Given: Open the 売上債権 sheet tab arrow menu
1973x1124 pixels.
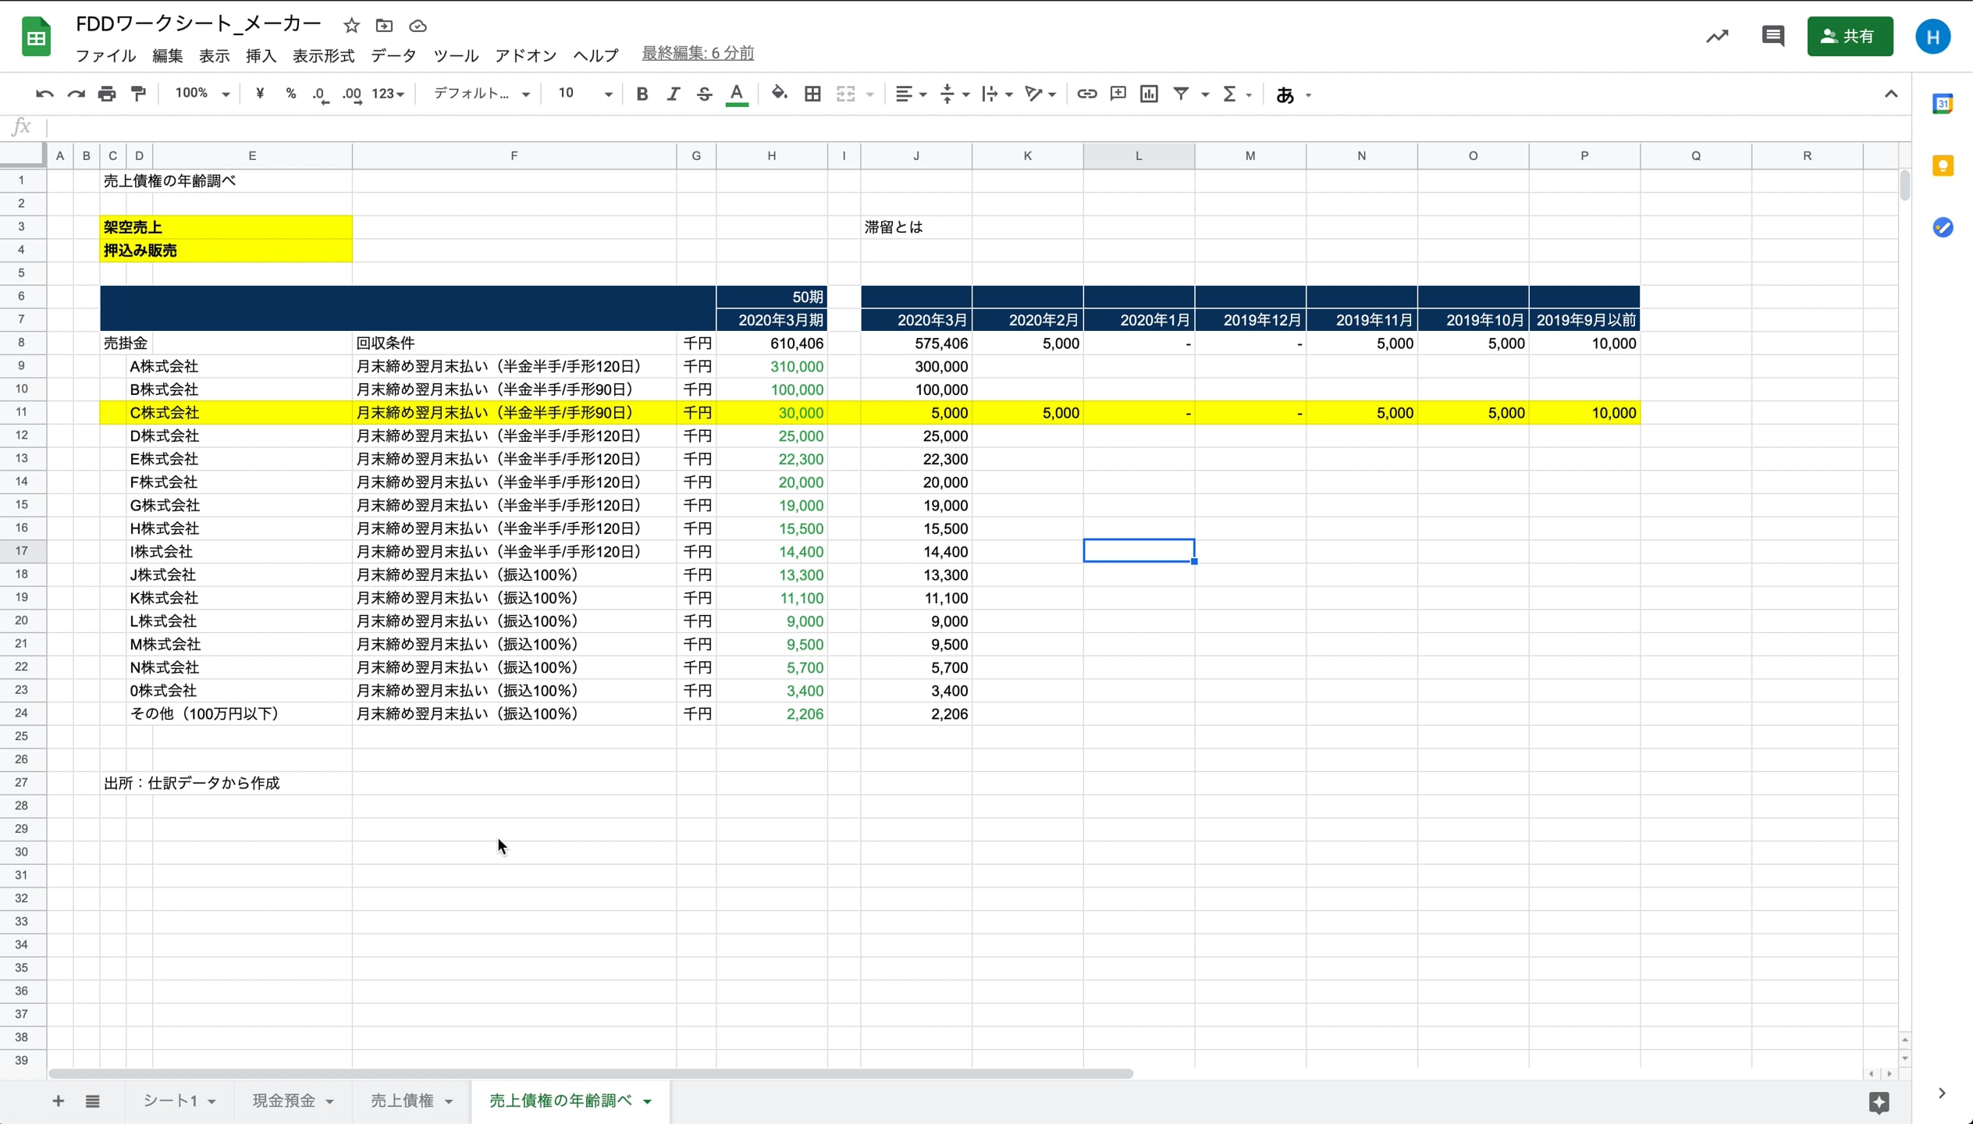Looking at the screenshot, I should coord(449,1101).
